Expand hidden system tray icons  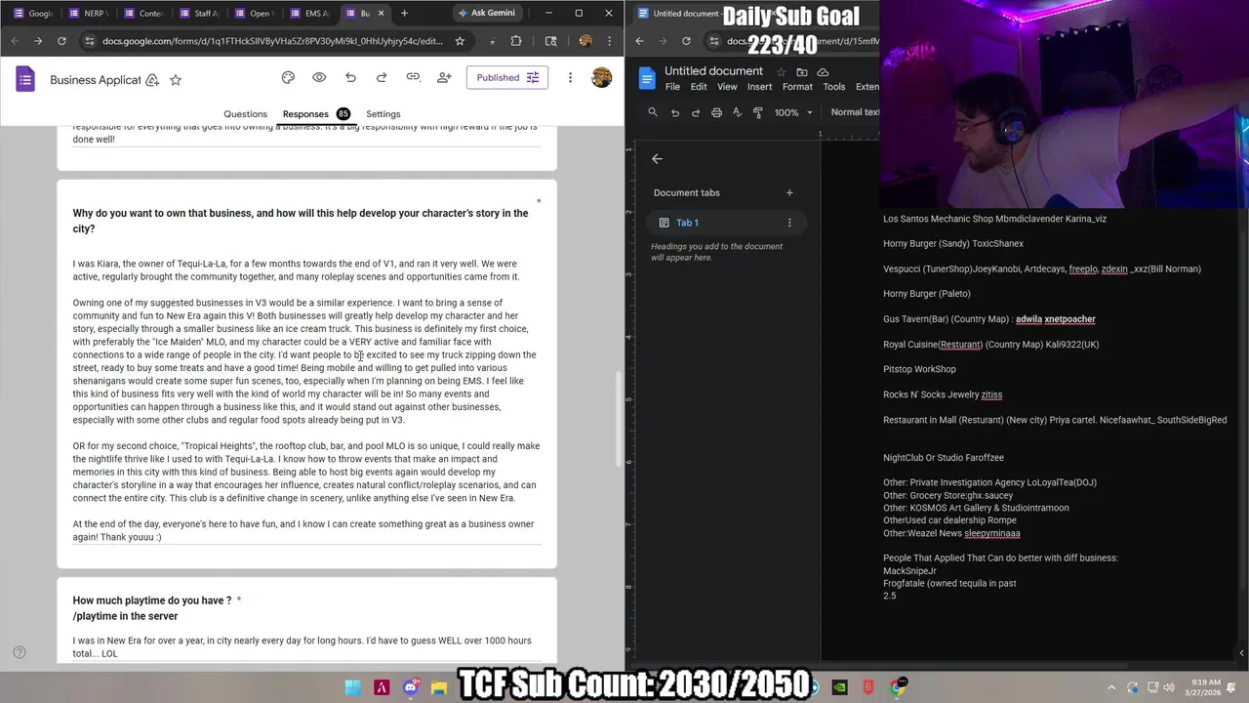[x=1111, y=687]
